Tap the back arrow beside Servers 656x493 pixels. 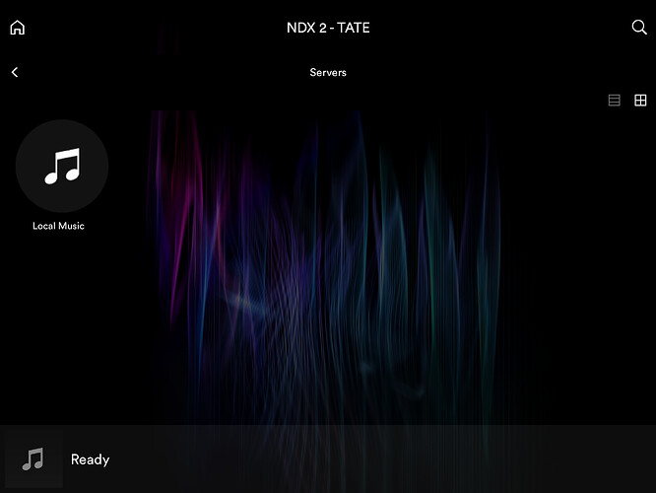click(15, 72)
